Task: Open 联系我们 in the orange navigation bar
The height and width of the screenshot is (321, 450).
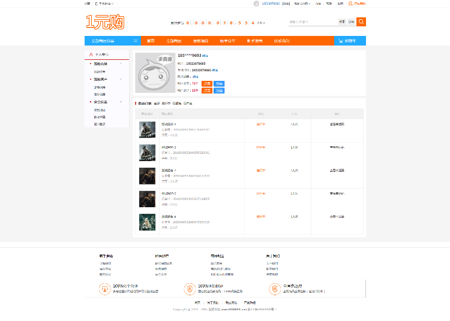Action: point(281,41)
